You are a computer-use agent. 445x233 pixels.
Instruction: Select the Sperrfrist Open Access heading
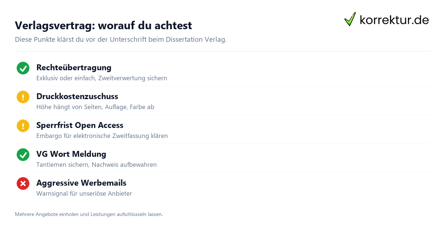coord(80,125)
